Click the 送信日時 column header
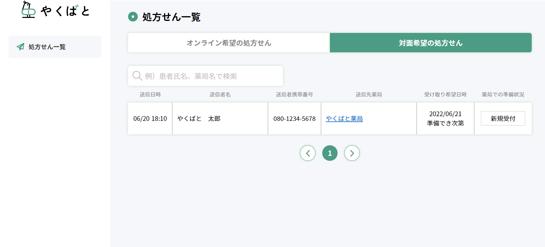This screenshot has width=545, height=247. (150, 94)
